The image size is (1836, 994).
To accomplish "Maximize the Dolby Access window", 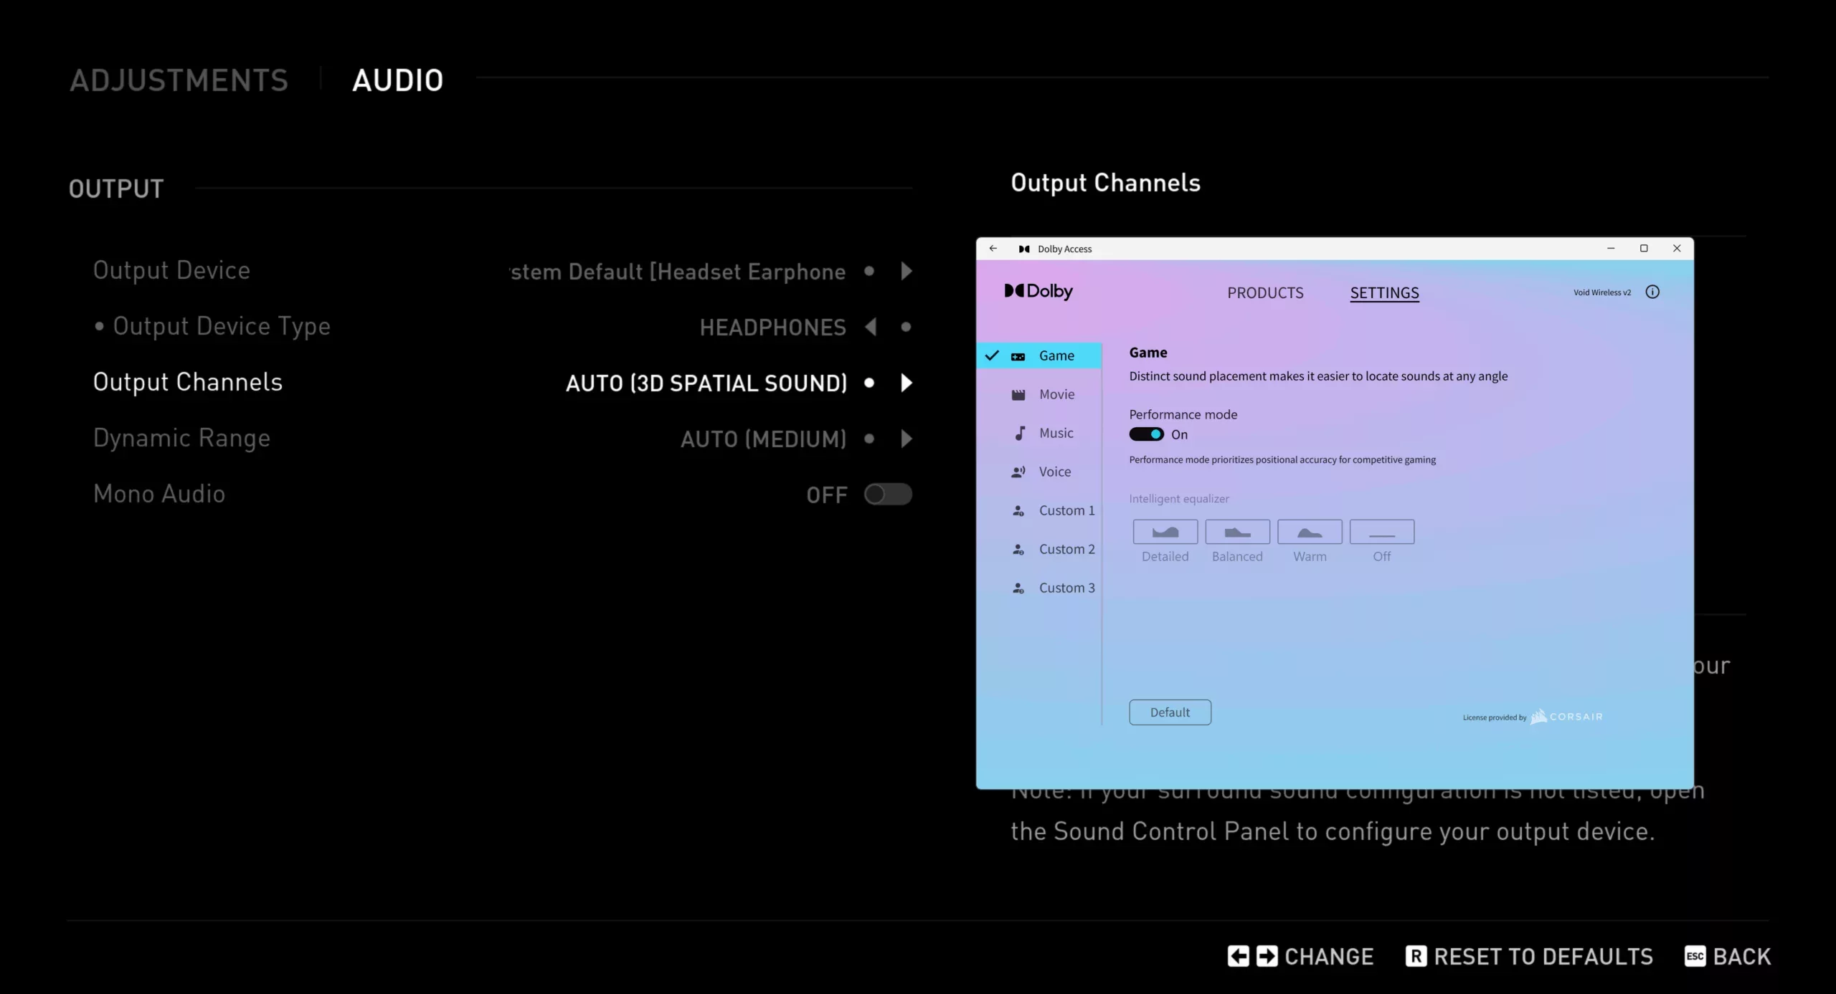I will (x=1644, y=249).
